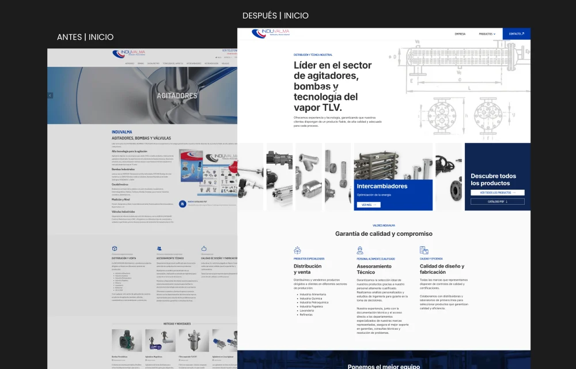Viewport: 576px width, 369px height.
Task: Open the Agitadores item in old navigation
Action: 130,63
